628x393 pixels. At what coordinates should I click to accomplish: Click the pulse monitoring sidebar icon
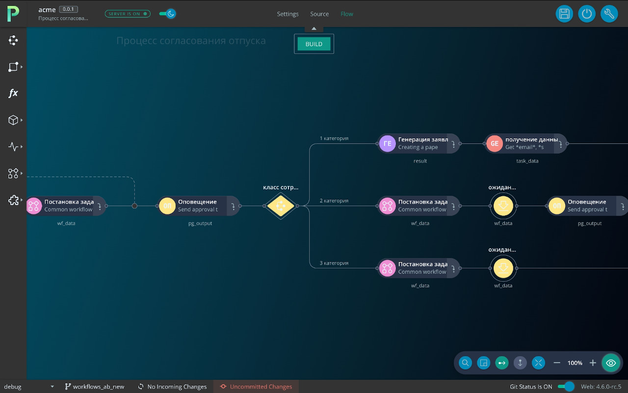coord(13,147)
